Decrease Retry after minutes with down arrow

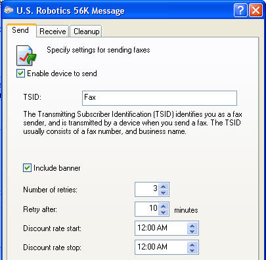(164, 212)
